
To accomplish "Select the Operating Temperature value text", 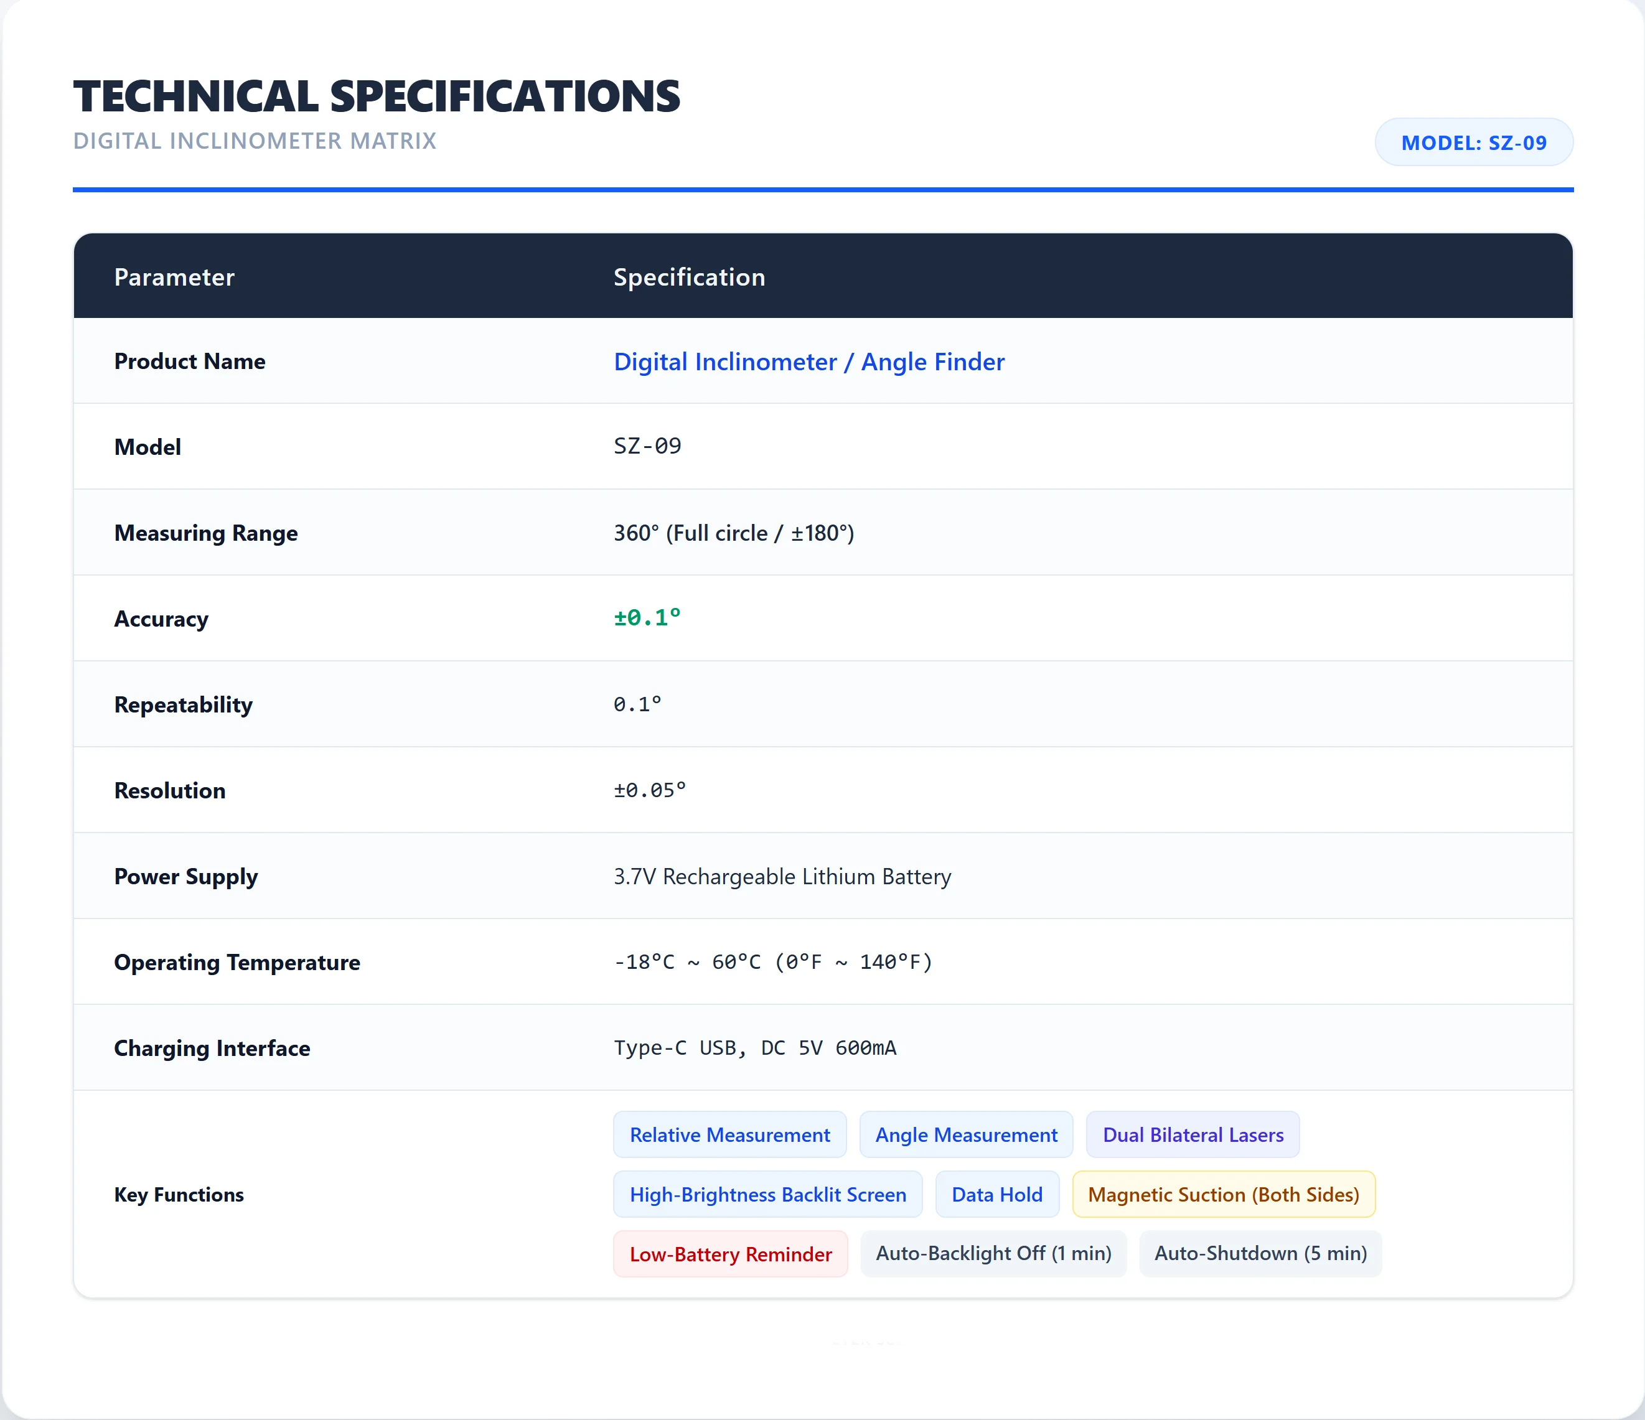I will click(x=773, y=961).
